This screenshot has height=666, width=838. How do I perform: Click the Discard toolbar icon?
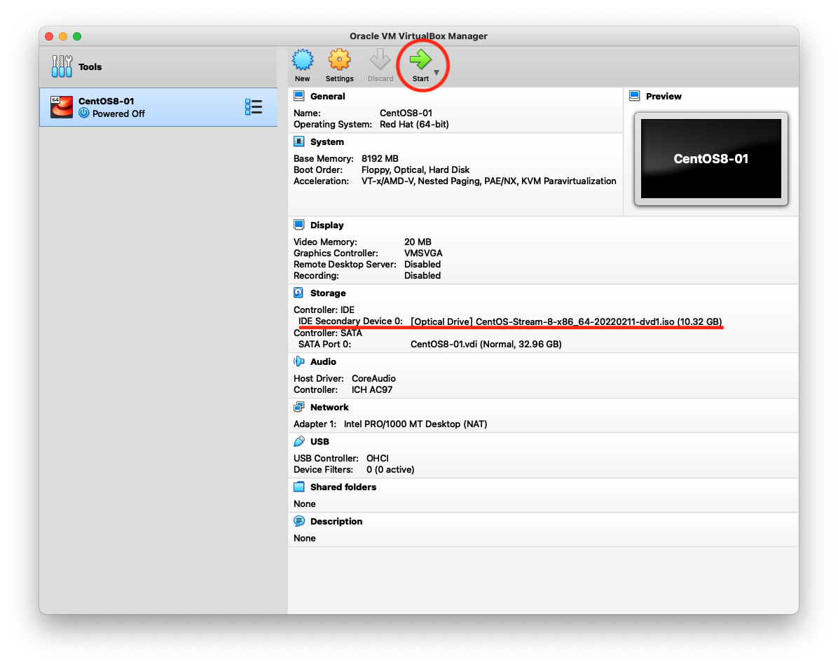pyautogui.click(x=380, y=60)
